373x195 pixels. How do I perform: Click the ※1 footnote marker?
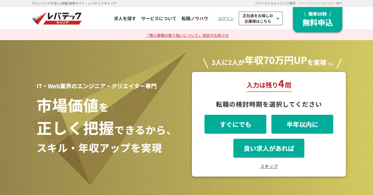[x=330, y=64]
